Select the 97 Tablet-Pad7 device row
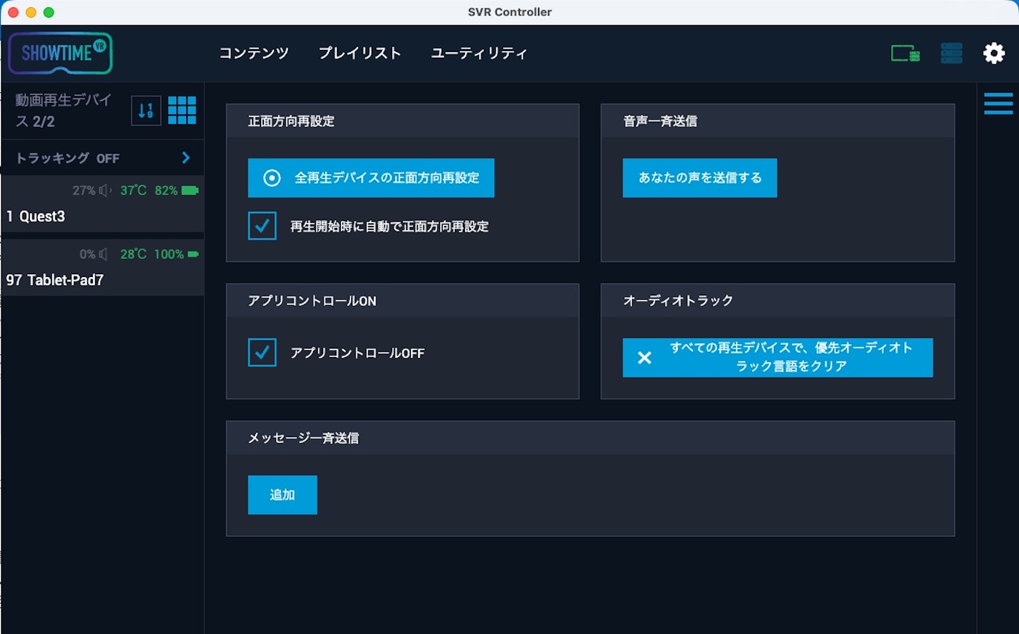1019x634 pixels. (102, 267)
